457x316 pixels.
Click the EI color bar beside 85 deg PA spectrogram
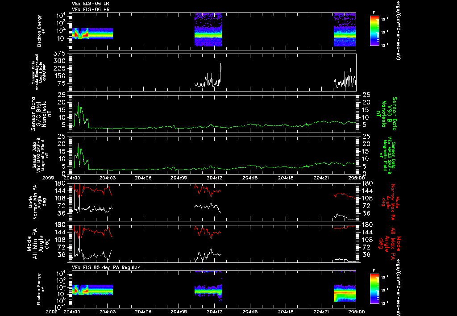coord(374,289)
